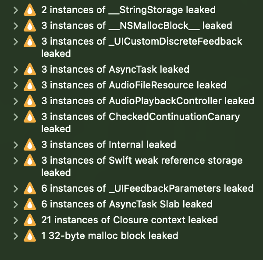This screenshot has height=260, width=263.
Task: Select '6 instances of _UIFeedbackParameters leaked' issue
Action: pyautogui.click(x=147, y=189)
